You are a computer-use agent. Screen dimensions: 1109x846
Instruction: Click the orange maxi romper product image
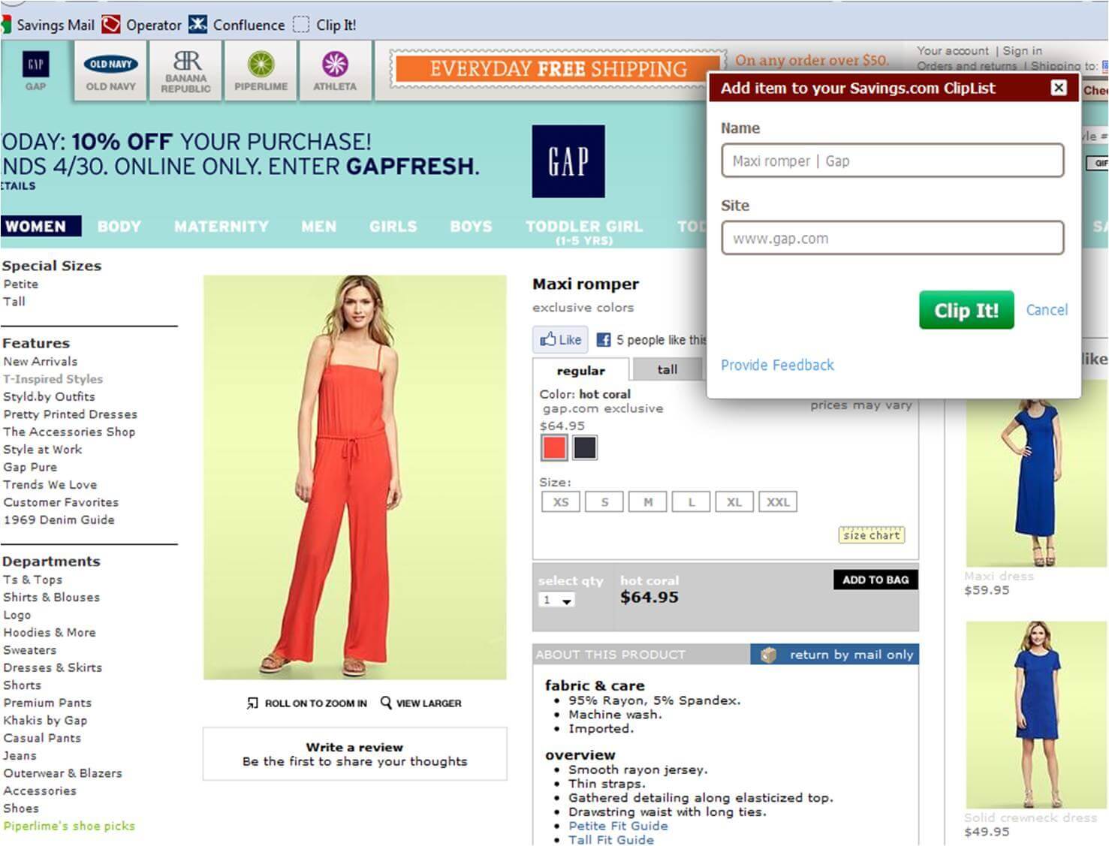pos(355,477)
